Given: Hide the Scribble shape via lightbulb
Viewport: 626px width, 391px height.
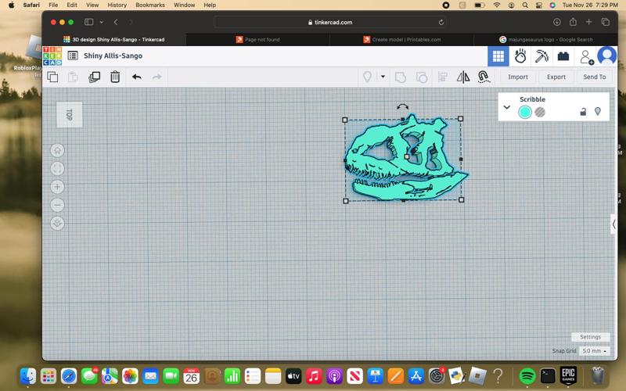Looking at the screenshot, I should point(598,111).
